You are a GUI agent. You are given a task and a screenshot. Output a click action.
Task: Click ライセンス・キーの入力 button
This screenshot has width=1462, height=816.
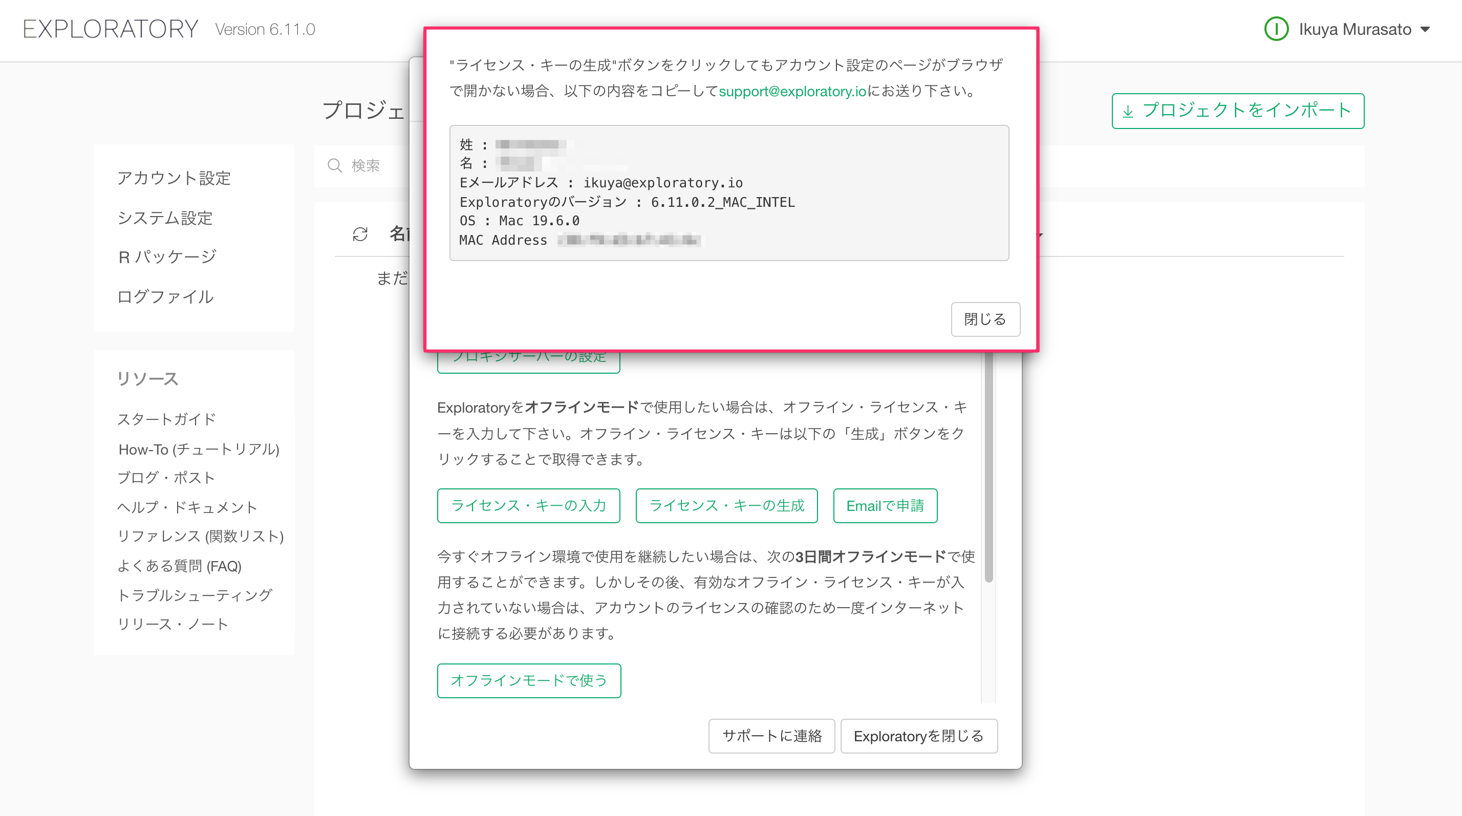click(528, 506)
